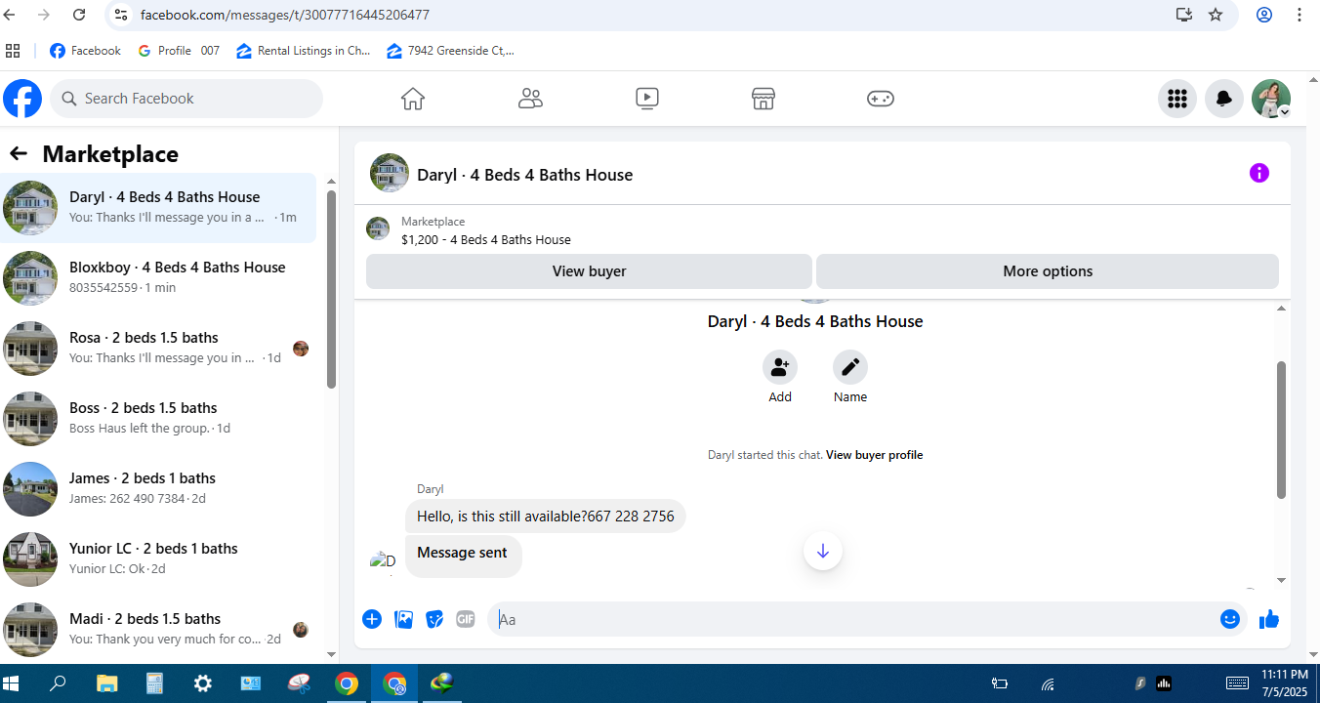The width and height of the screenshot is (1320, 703).
Task: Click the message text box Aa
Action: click(854, 619)
